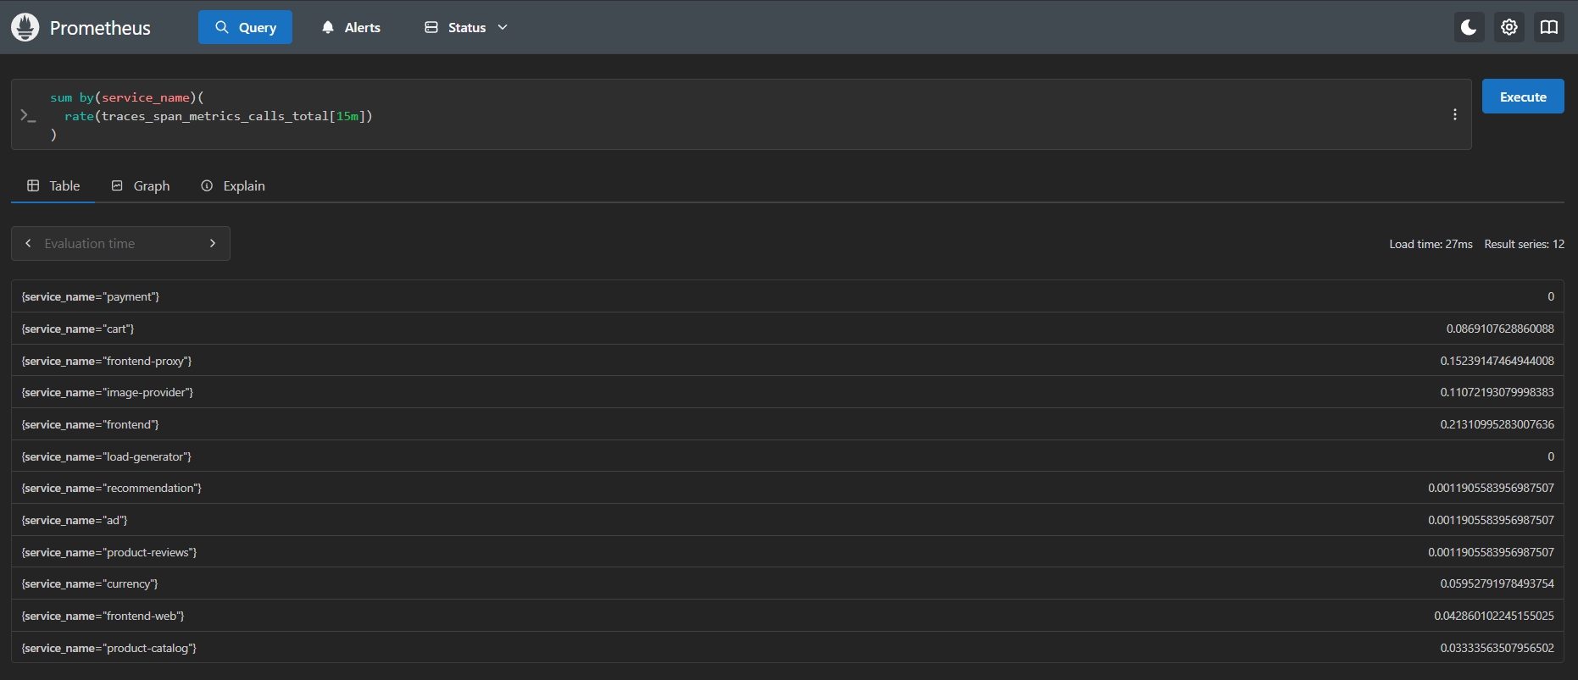Image resolution: width=1578 pixels, height=680 pixels.
Task: Click the product-catalog value 0.03333563507956502
Action: [1497, 648]
